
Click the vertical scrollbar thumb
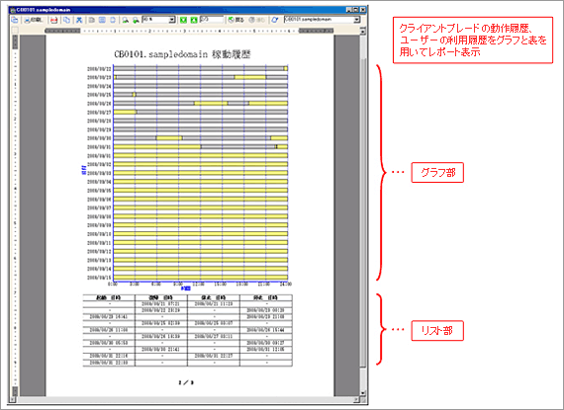(363, 211)
